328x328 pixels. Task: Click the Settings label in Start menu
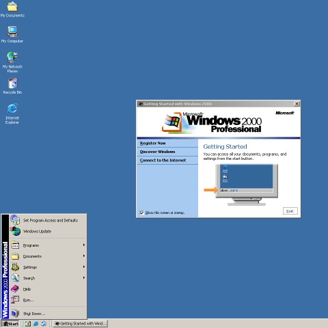click(x=30, y=267)
